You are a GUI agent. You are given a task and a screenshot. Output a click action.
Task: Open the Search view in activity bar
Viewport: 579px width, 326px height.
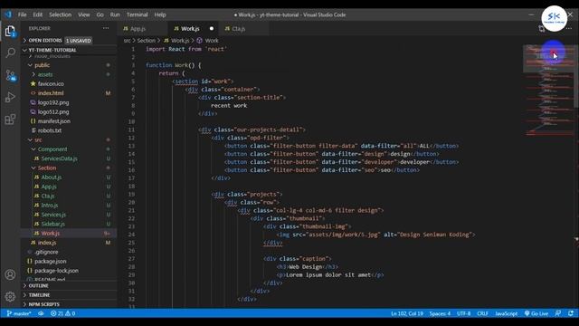click(x=10, y=53)
